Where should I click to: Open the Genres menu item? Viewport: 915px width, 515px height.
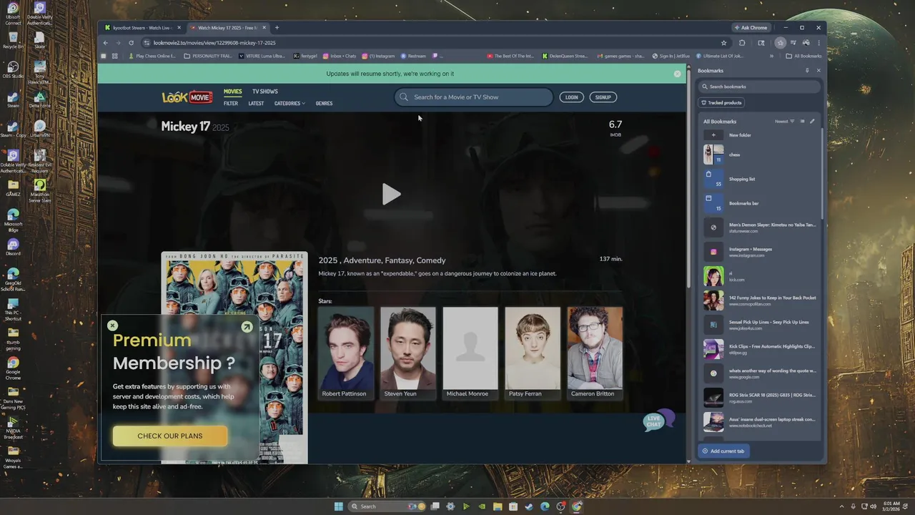click(x=324, y=104)
